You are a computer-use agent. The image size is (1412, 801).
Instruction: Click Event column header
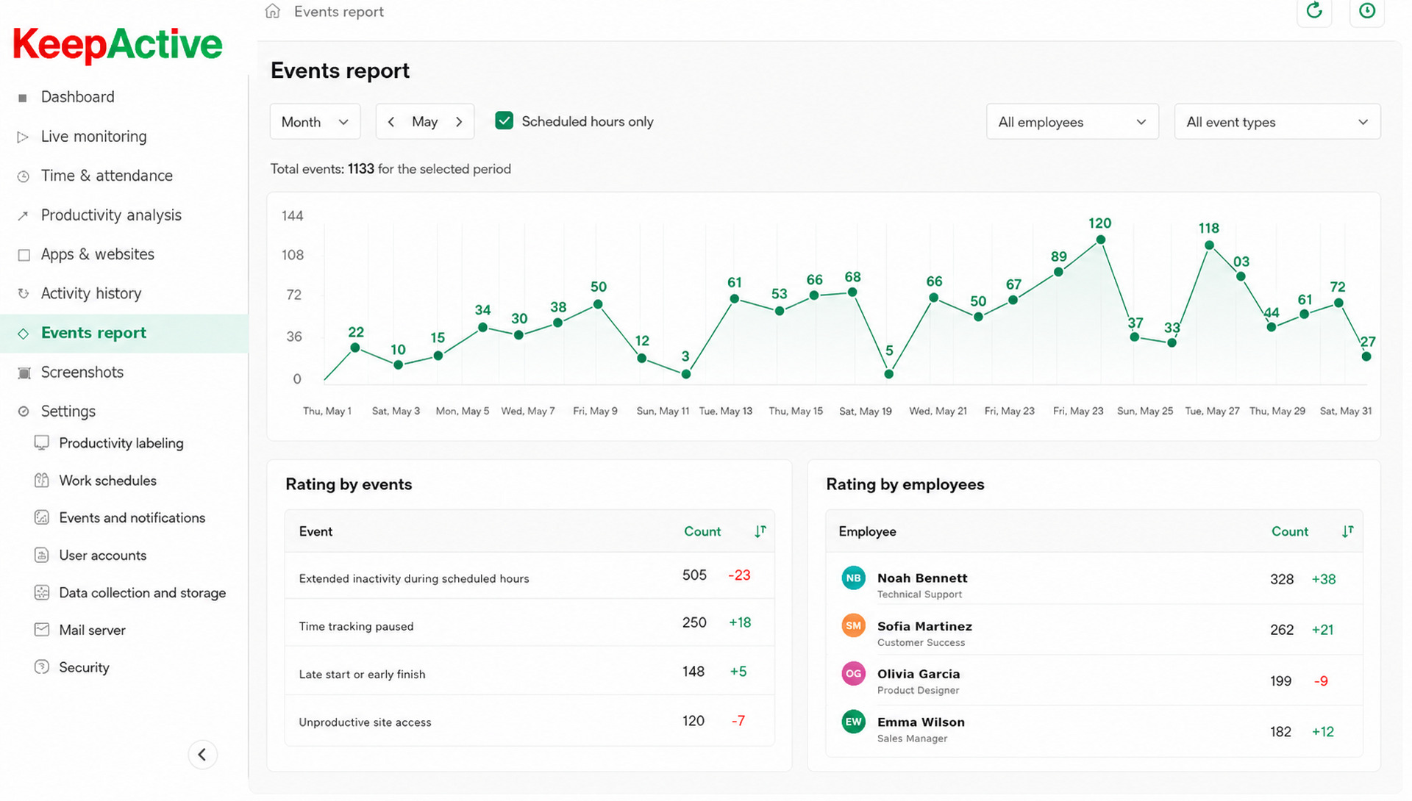[x=315, y=531]
